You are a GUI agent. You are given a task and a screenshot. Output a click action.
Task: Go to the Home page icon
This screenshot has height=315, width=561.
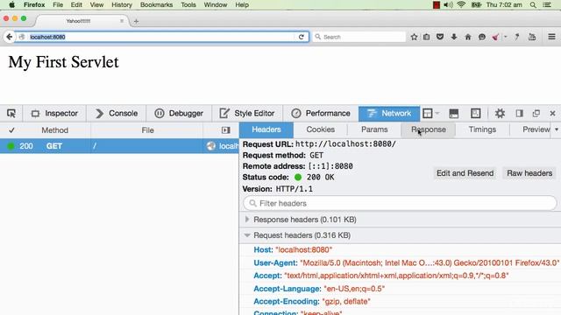468,37
